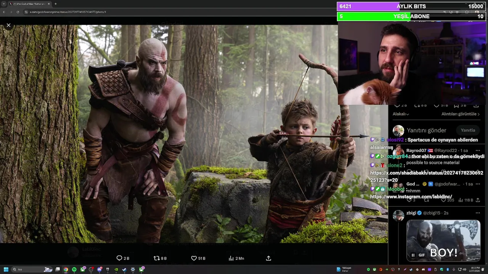The width and height of the screenshot is (488, 274).
Task: Open Task View from the taskbar
Action: click(x=58, y=269)
